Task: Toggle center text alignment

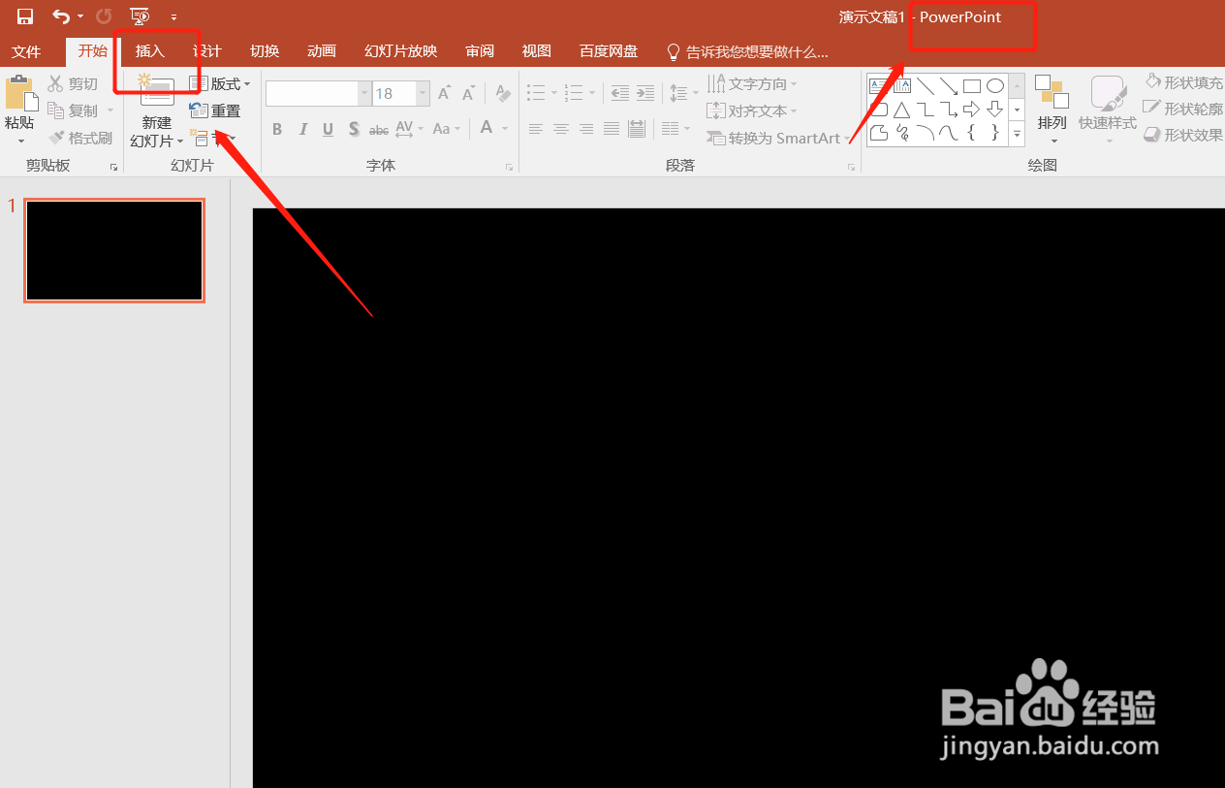Action: [561, 129]
